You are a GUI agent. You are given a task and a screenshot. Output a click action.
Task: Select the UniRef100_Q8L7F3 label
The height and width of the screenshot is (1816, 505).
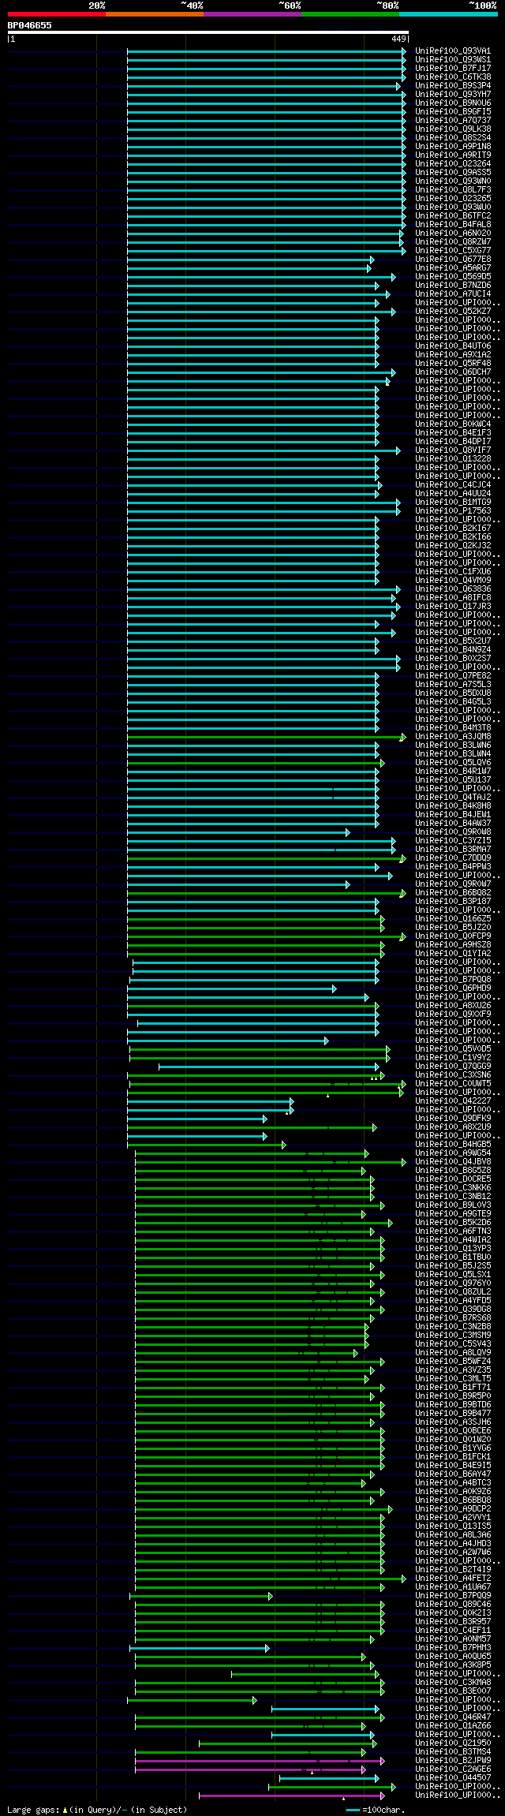tap(453, 190)
